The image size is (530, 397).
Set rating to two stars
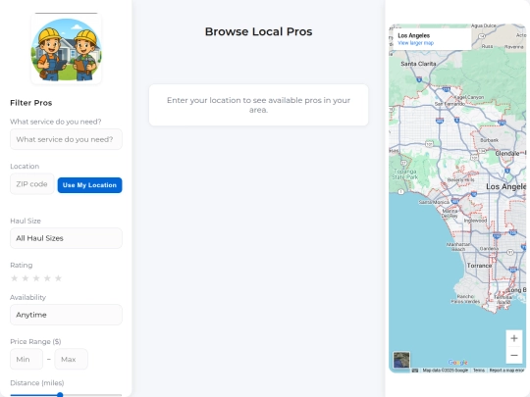(26, 278)
